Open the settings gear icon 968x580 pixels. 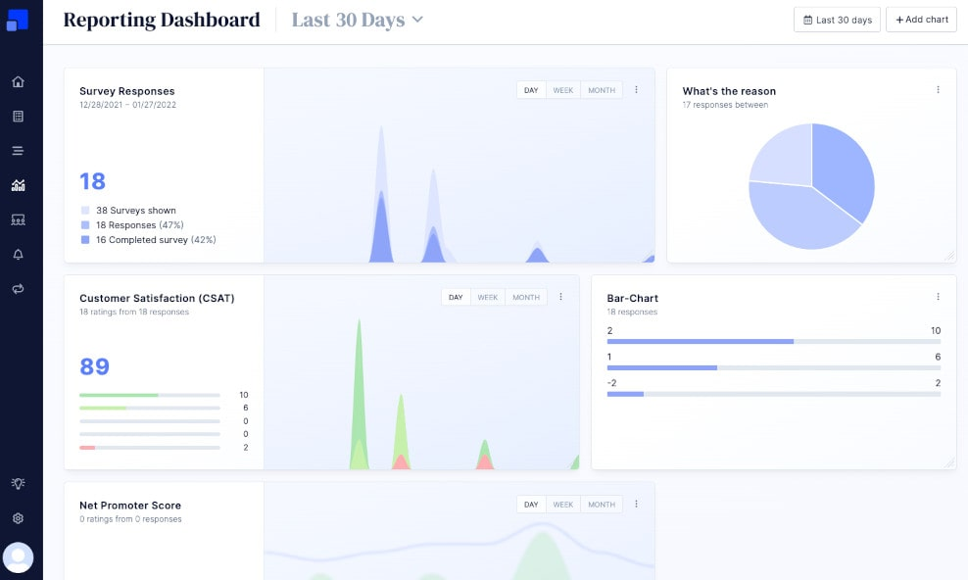tap(18, 518)
